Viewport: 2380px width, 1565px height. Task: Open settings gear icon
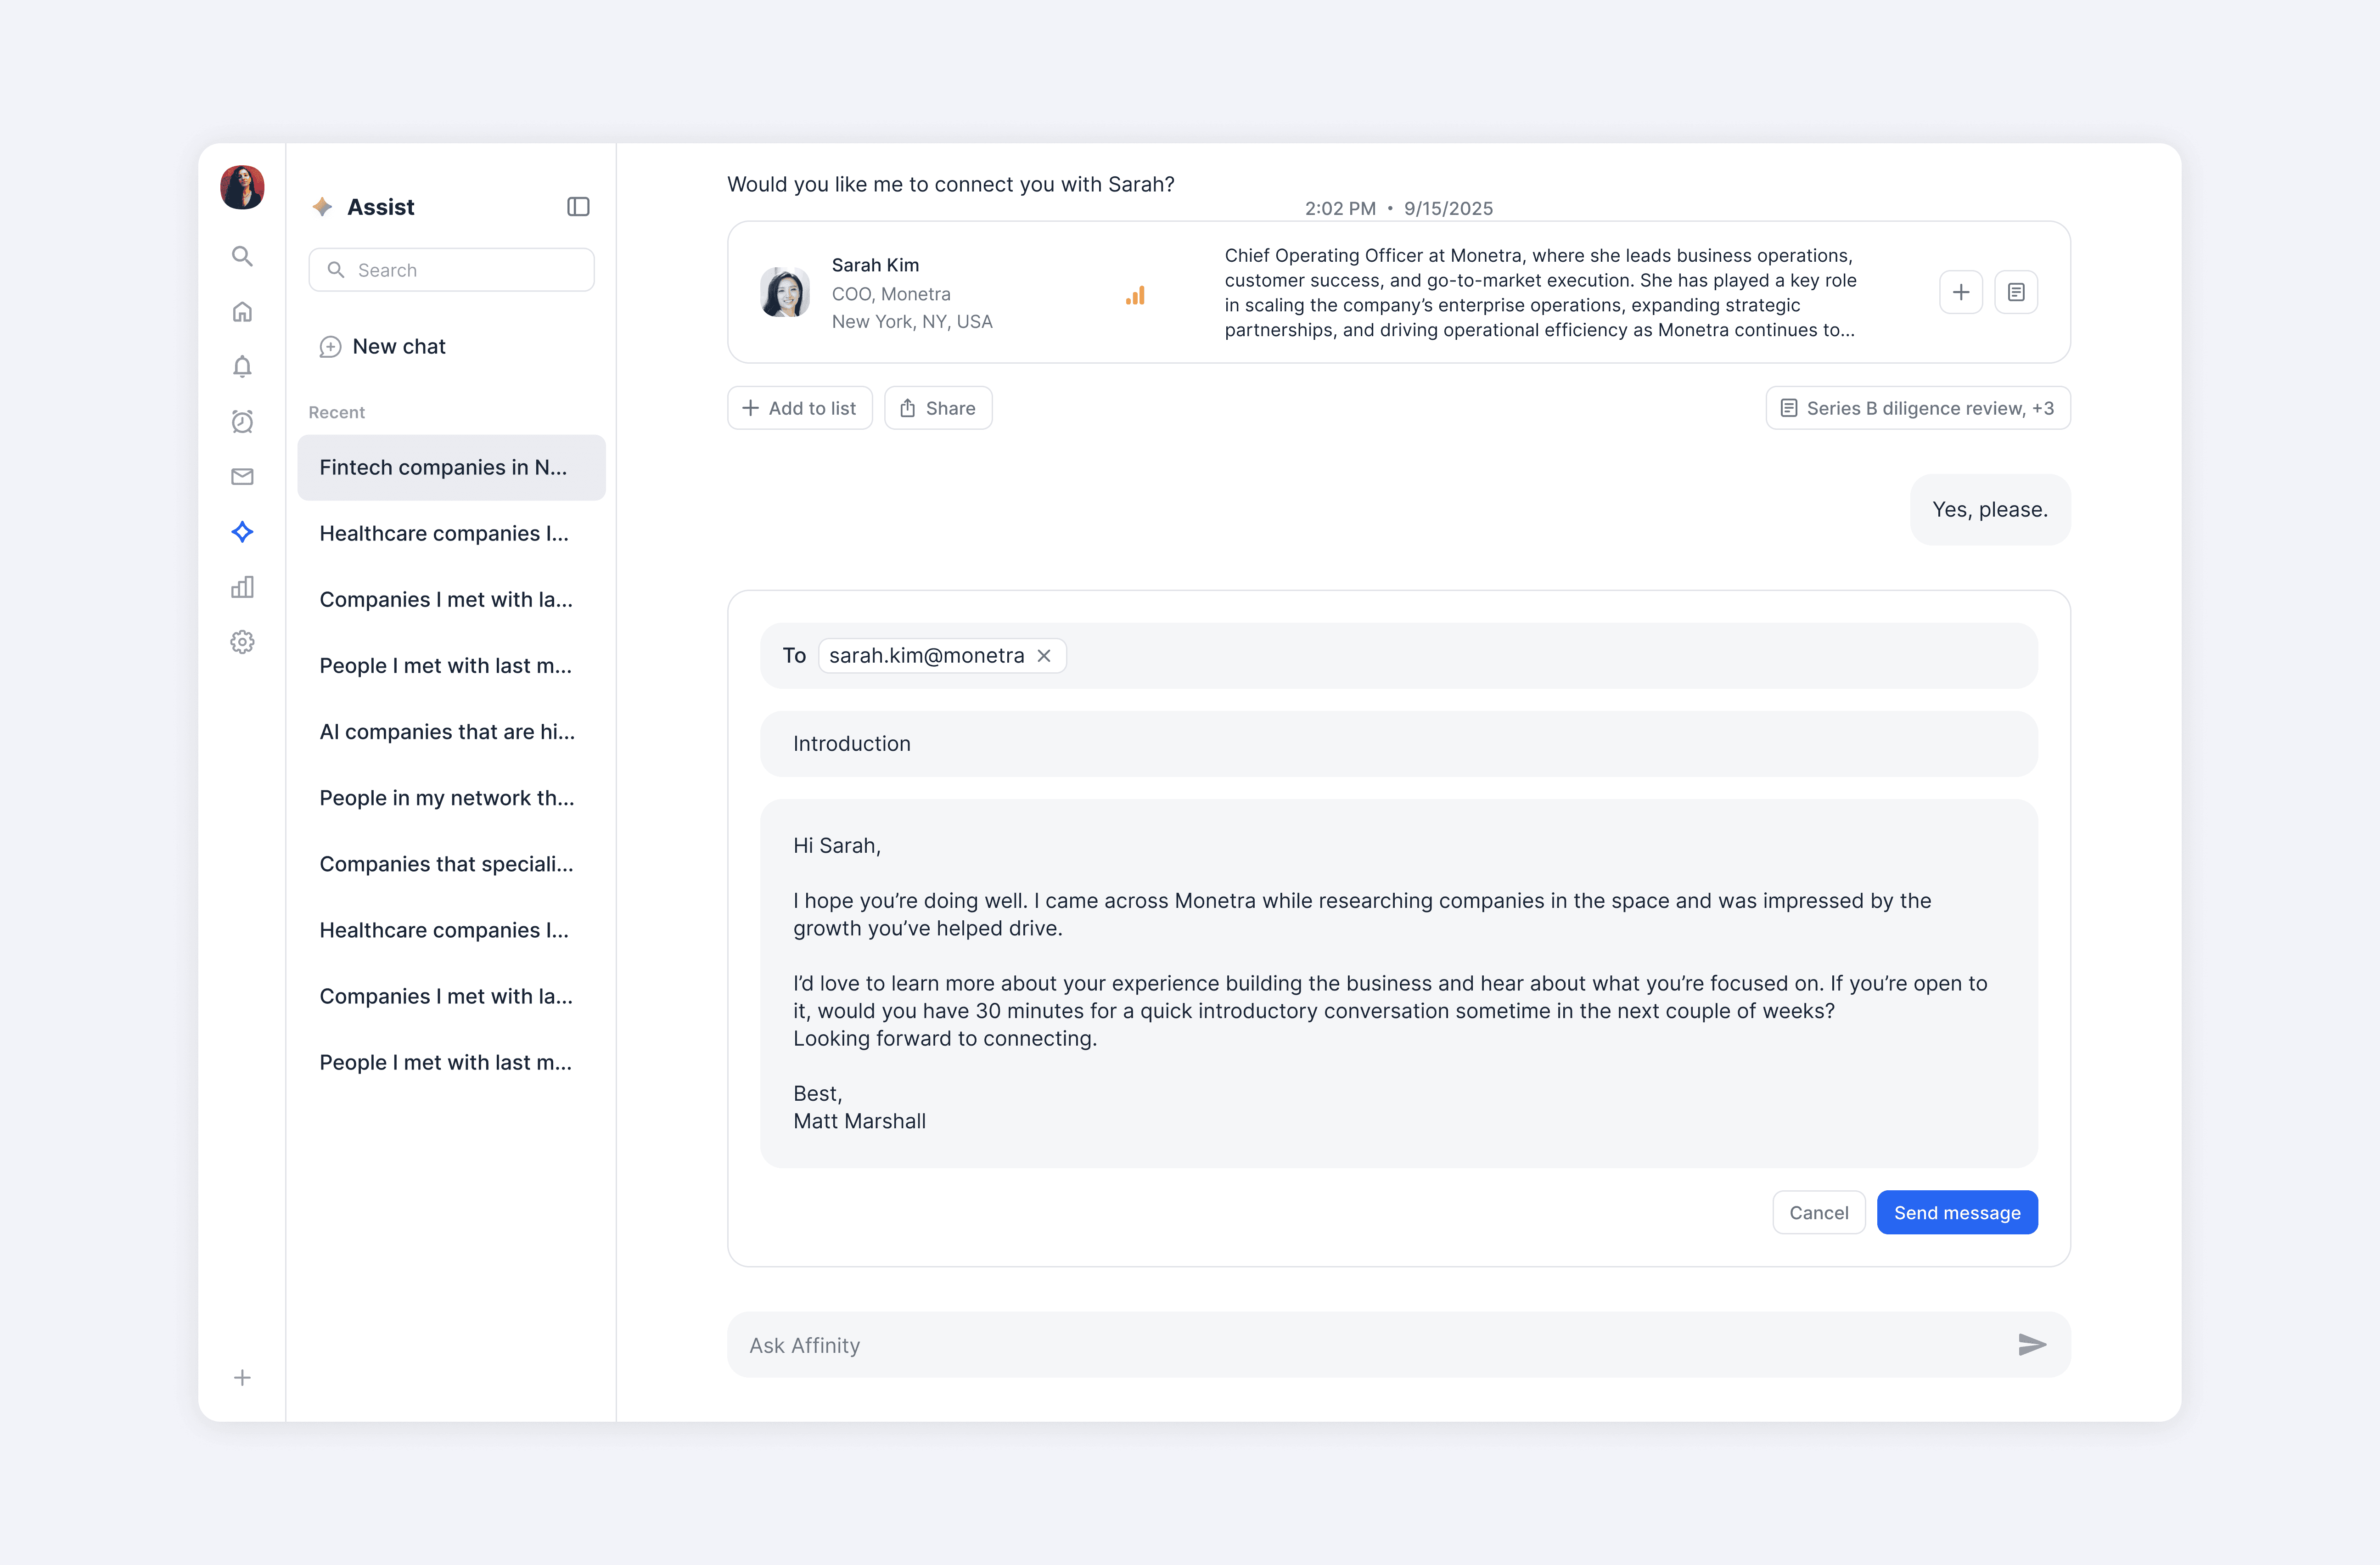pyautogui.click(x=242, y=642)
